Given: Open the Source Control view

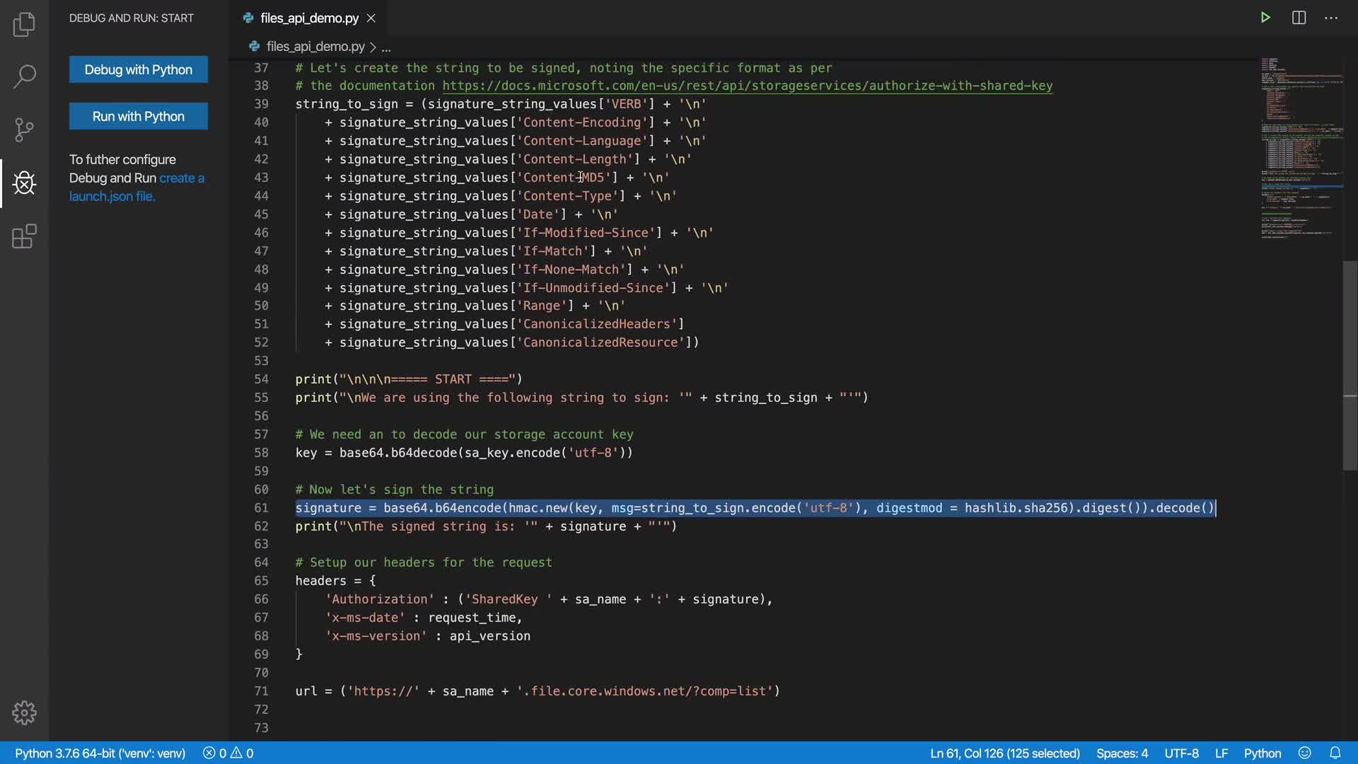Looking at the screenshot, I should pyautogui.click(x=24, y=129).
